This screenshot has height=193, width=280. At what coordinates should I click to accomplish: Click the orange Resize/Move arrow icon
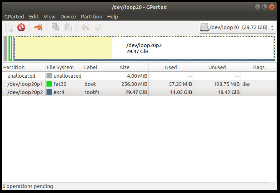point(38,27)
